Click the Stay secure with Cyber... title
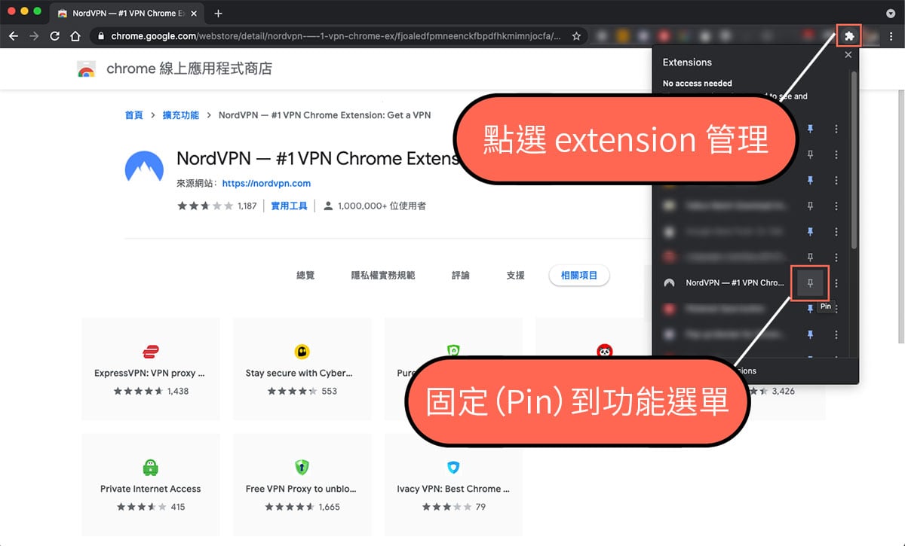 (299, 373)
